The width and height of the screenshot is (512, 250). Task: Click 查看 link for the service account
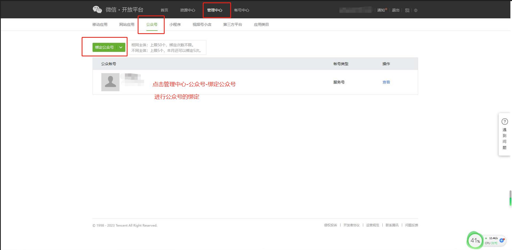click(386, 82)
